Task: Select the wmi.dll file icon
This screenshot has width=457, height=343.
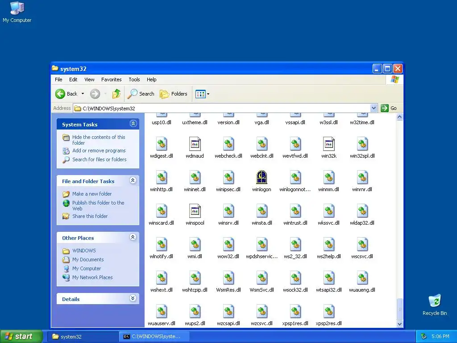Action: (195, 244)
